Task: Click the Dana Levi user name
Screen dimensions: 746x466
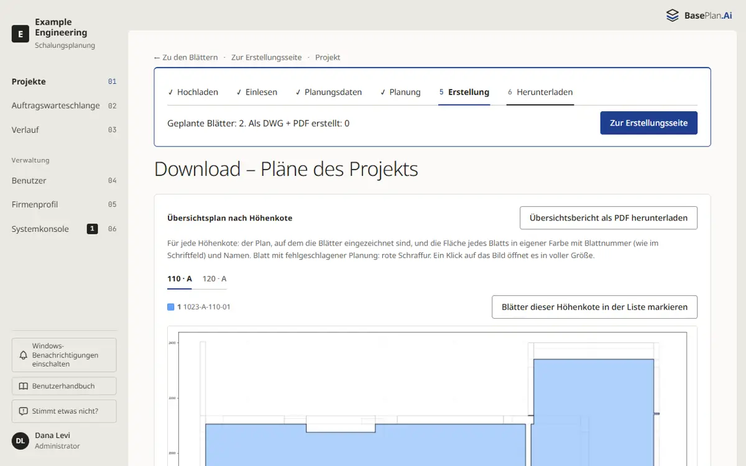Action: [52, 436]
